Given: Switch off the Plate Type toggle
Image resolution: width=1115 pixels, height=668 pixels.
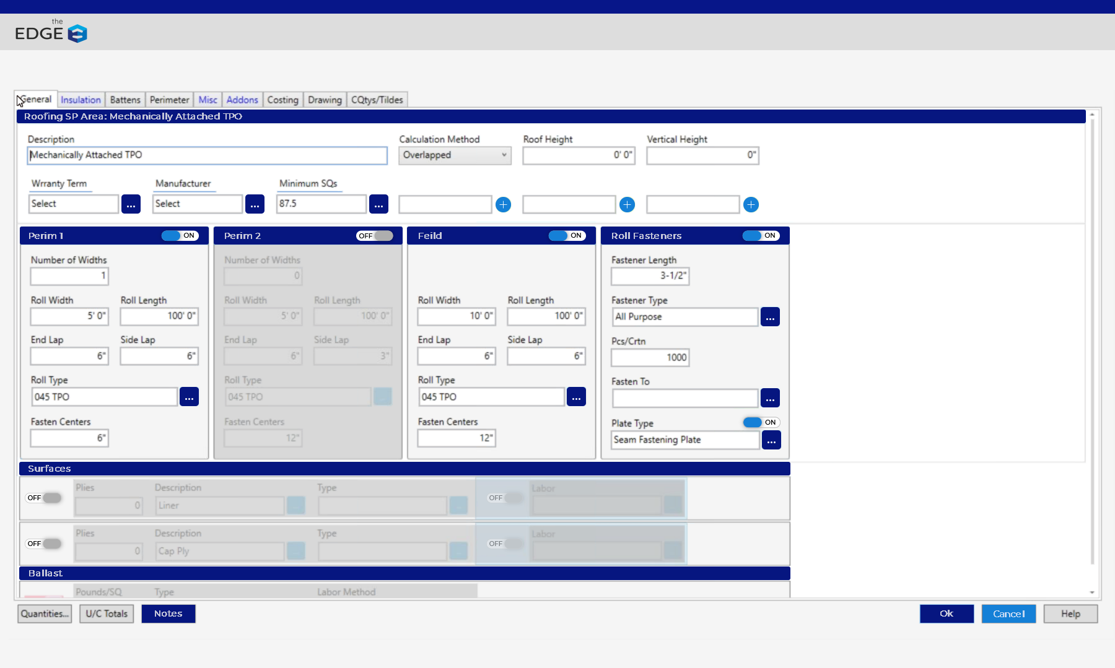Looking at the screenshot, I should (x=761, y=422).
